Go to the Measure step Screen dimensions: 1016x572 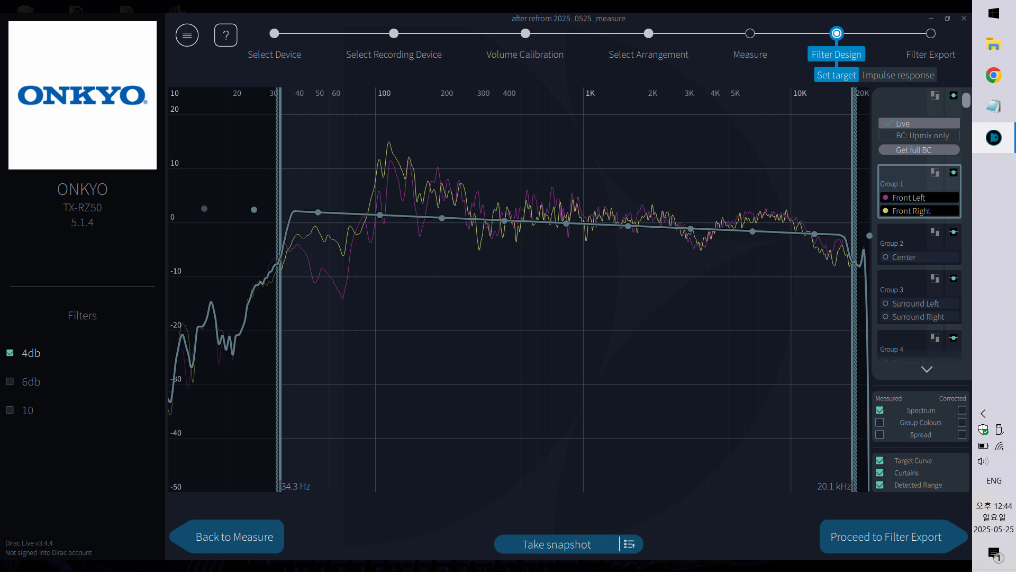(x=750, y=34)
